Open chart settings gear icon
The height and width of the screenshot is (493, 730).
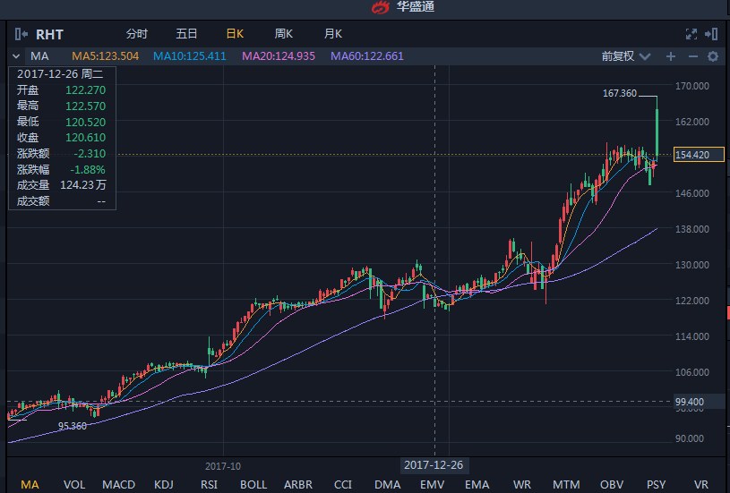point(713,56)
